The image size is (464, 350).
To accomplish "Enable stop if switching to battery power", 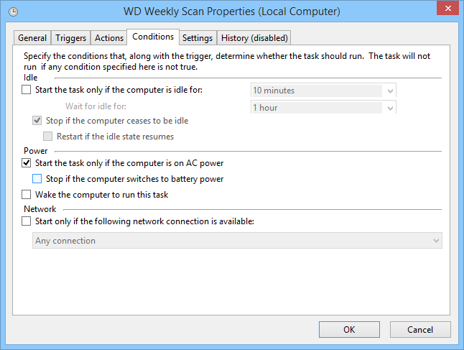I will (x=38, y=179).
